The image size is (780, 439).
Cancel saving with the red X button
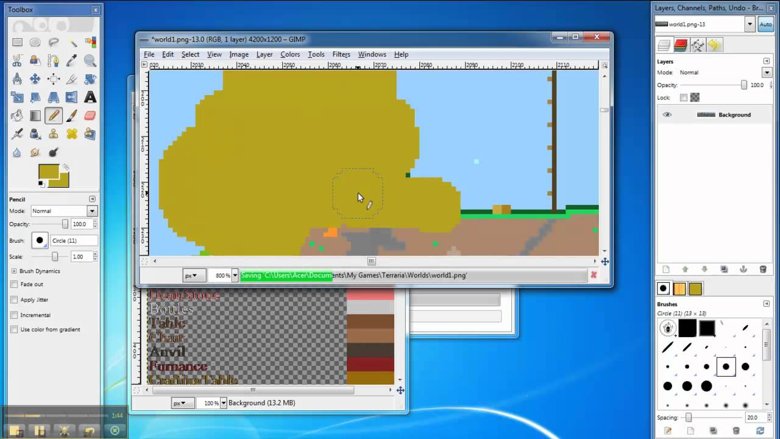point(594,276)
